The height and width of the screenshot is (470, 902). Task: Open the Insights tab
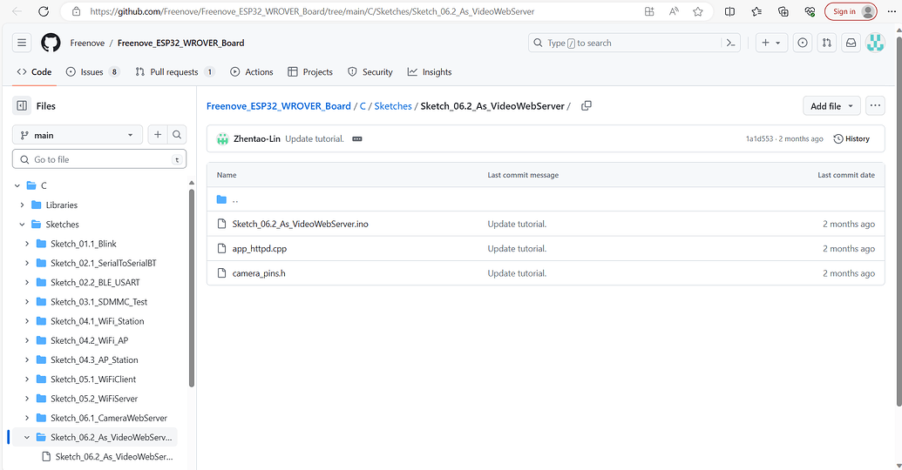429,72
